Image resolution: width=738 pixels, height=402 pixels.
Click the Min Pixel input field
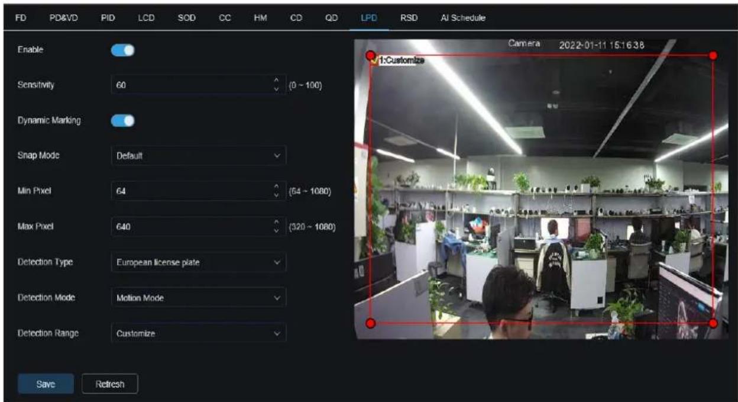point(199,191)
